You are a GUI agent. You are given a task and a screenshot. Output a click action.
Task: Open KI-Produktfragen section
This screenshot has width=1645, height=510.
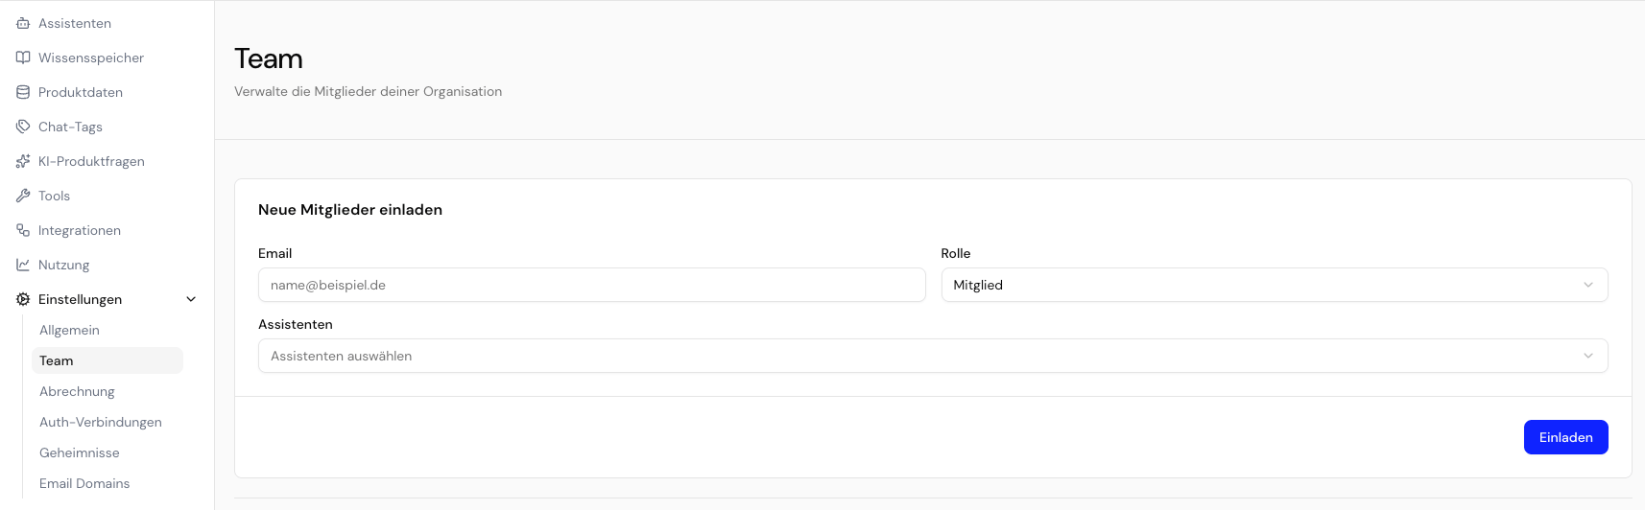(x=91, y=161)
